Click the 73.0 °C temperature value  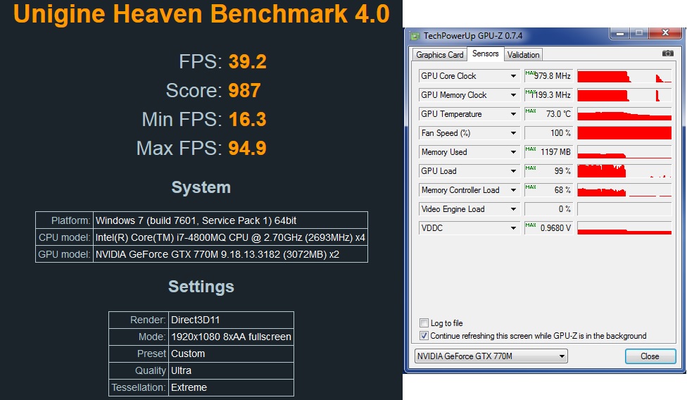click(548, 114)
